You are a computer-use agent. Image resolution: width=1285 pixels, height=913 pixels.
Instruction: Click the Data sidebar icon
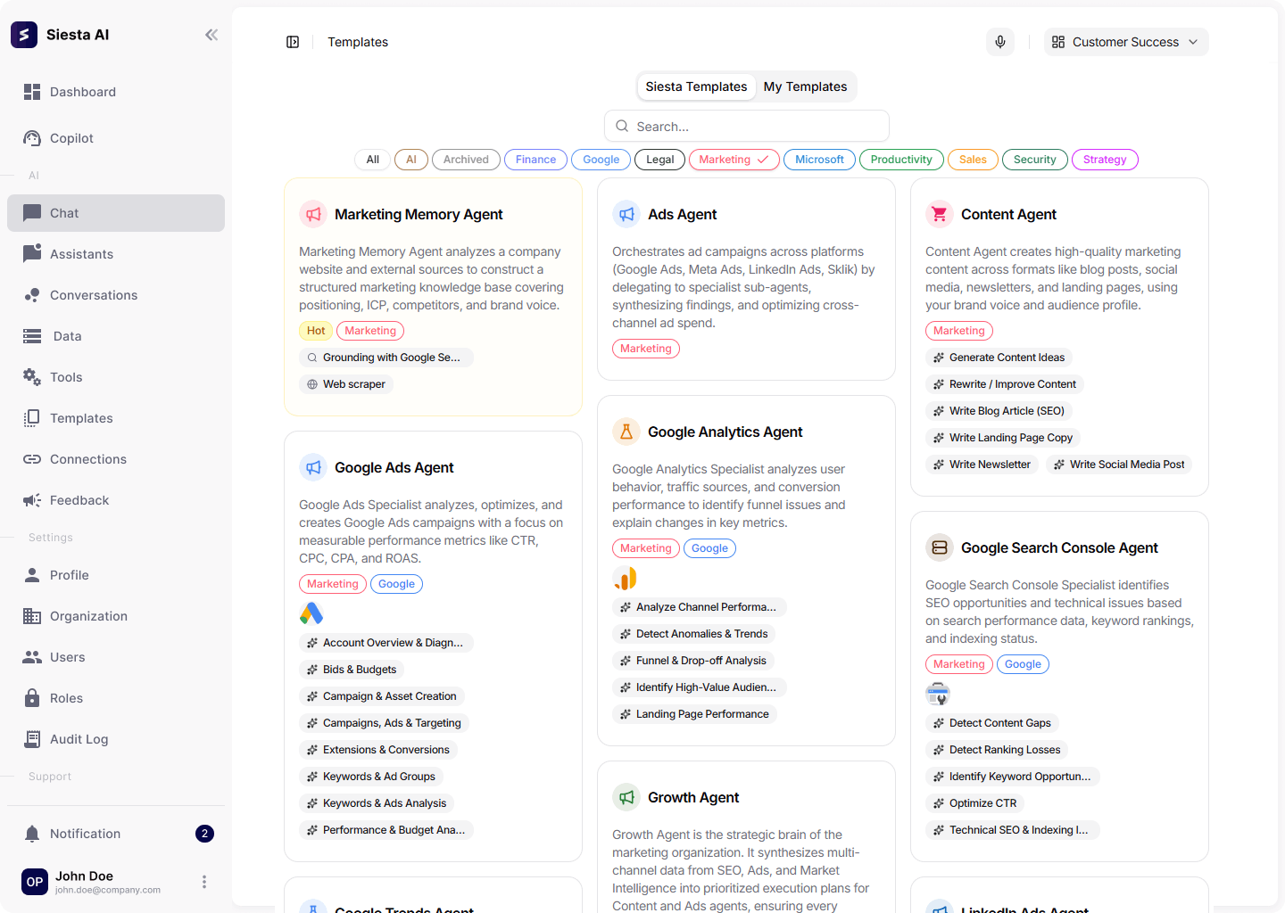pyautogui.click(x=32, y=336)
